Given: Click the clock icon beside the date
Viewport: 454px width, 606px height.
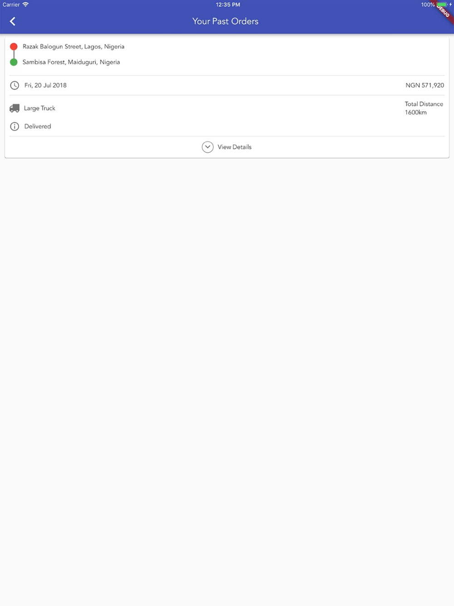Looking at the screenshot, I should (15, 85).
